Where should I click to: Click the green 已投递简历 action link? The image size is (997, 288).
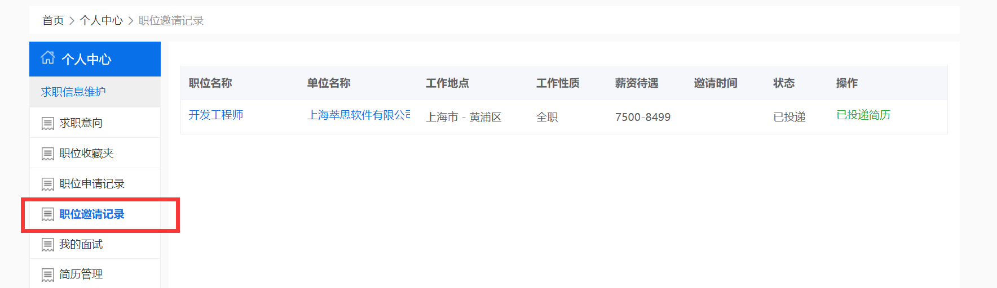(863, 115)
